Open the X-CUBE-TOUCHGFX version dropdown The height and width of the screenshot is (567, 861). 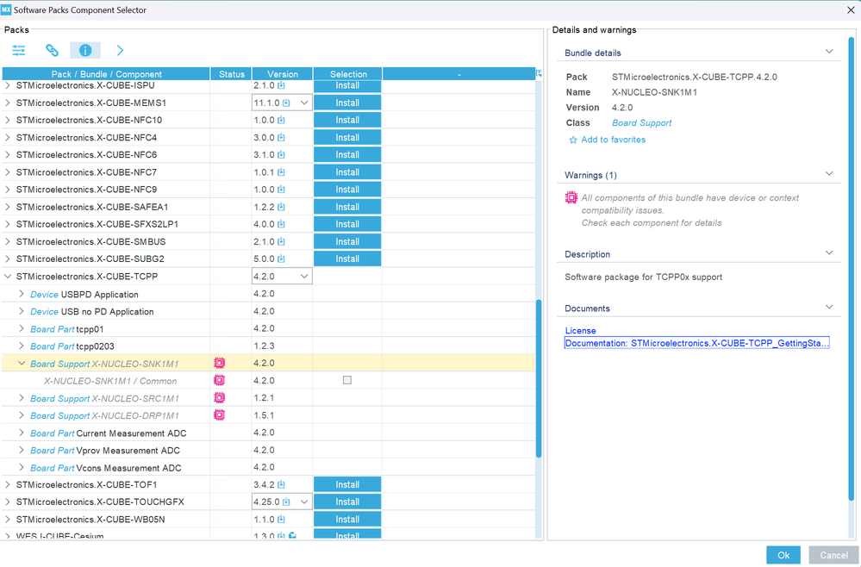coord(303,502)
